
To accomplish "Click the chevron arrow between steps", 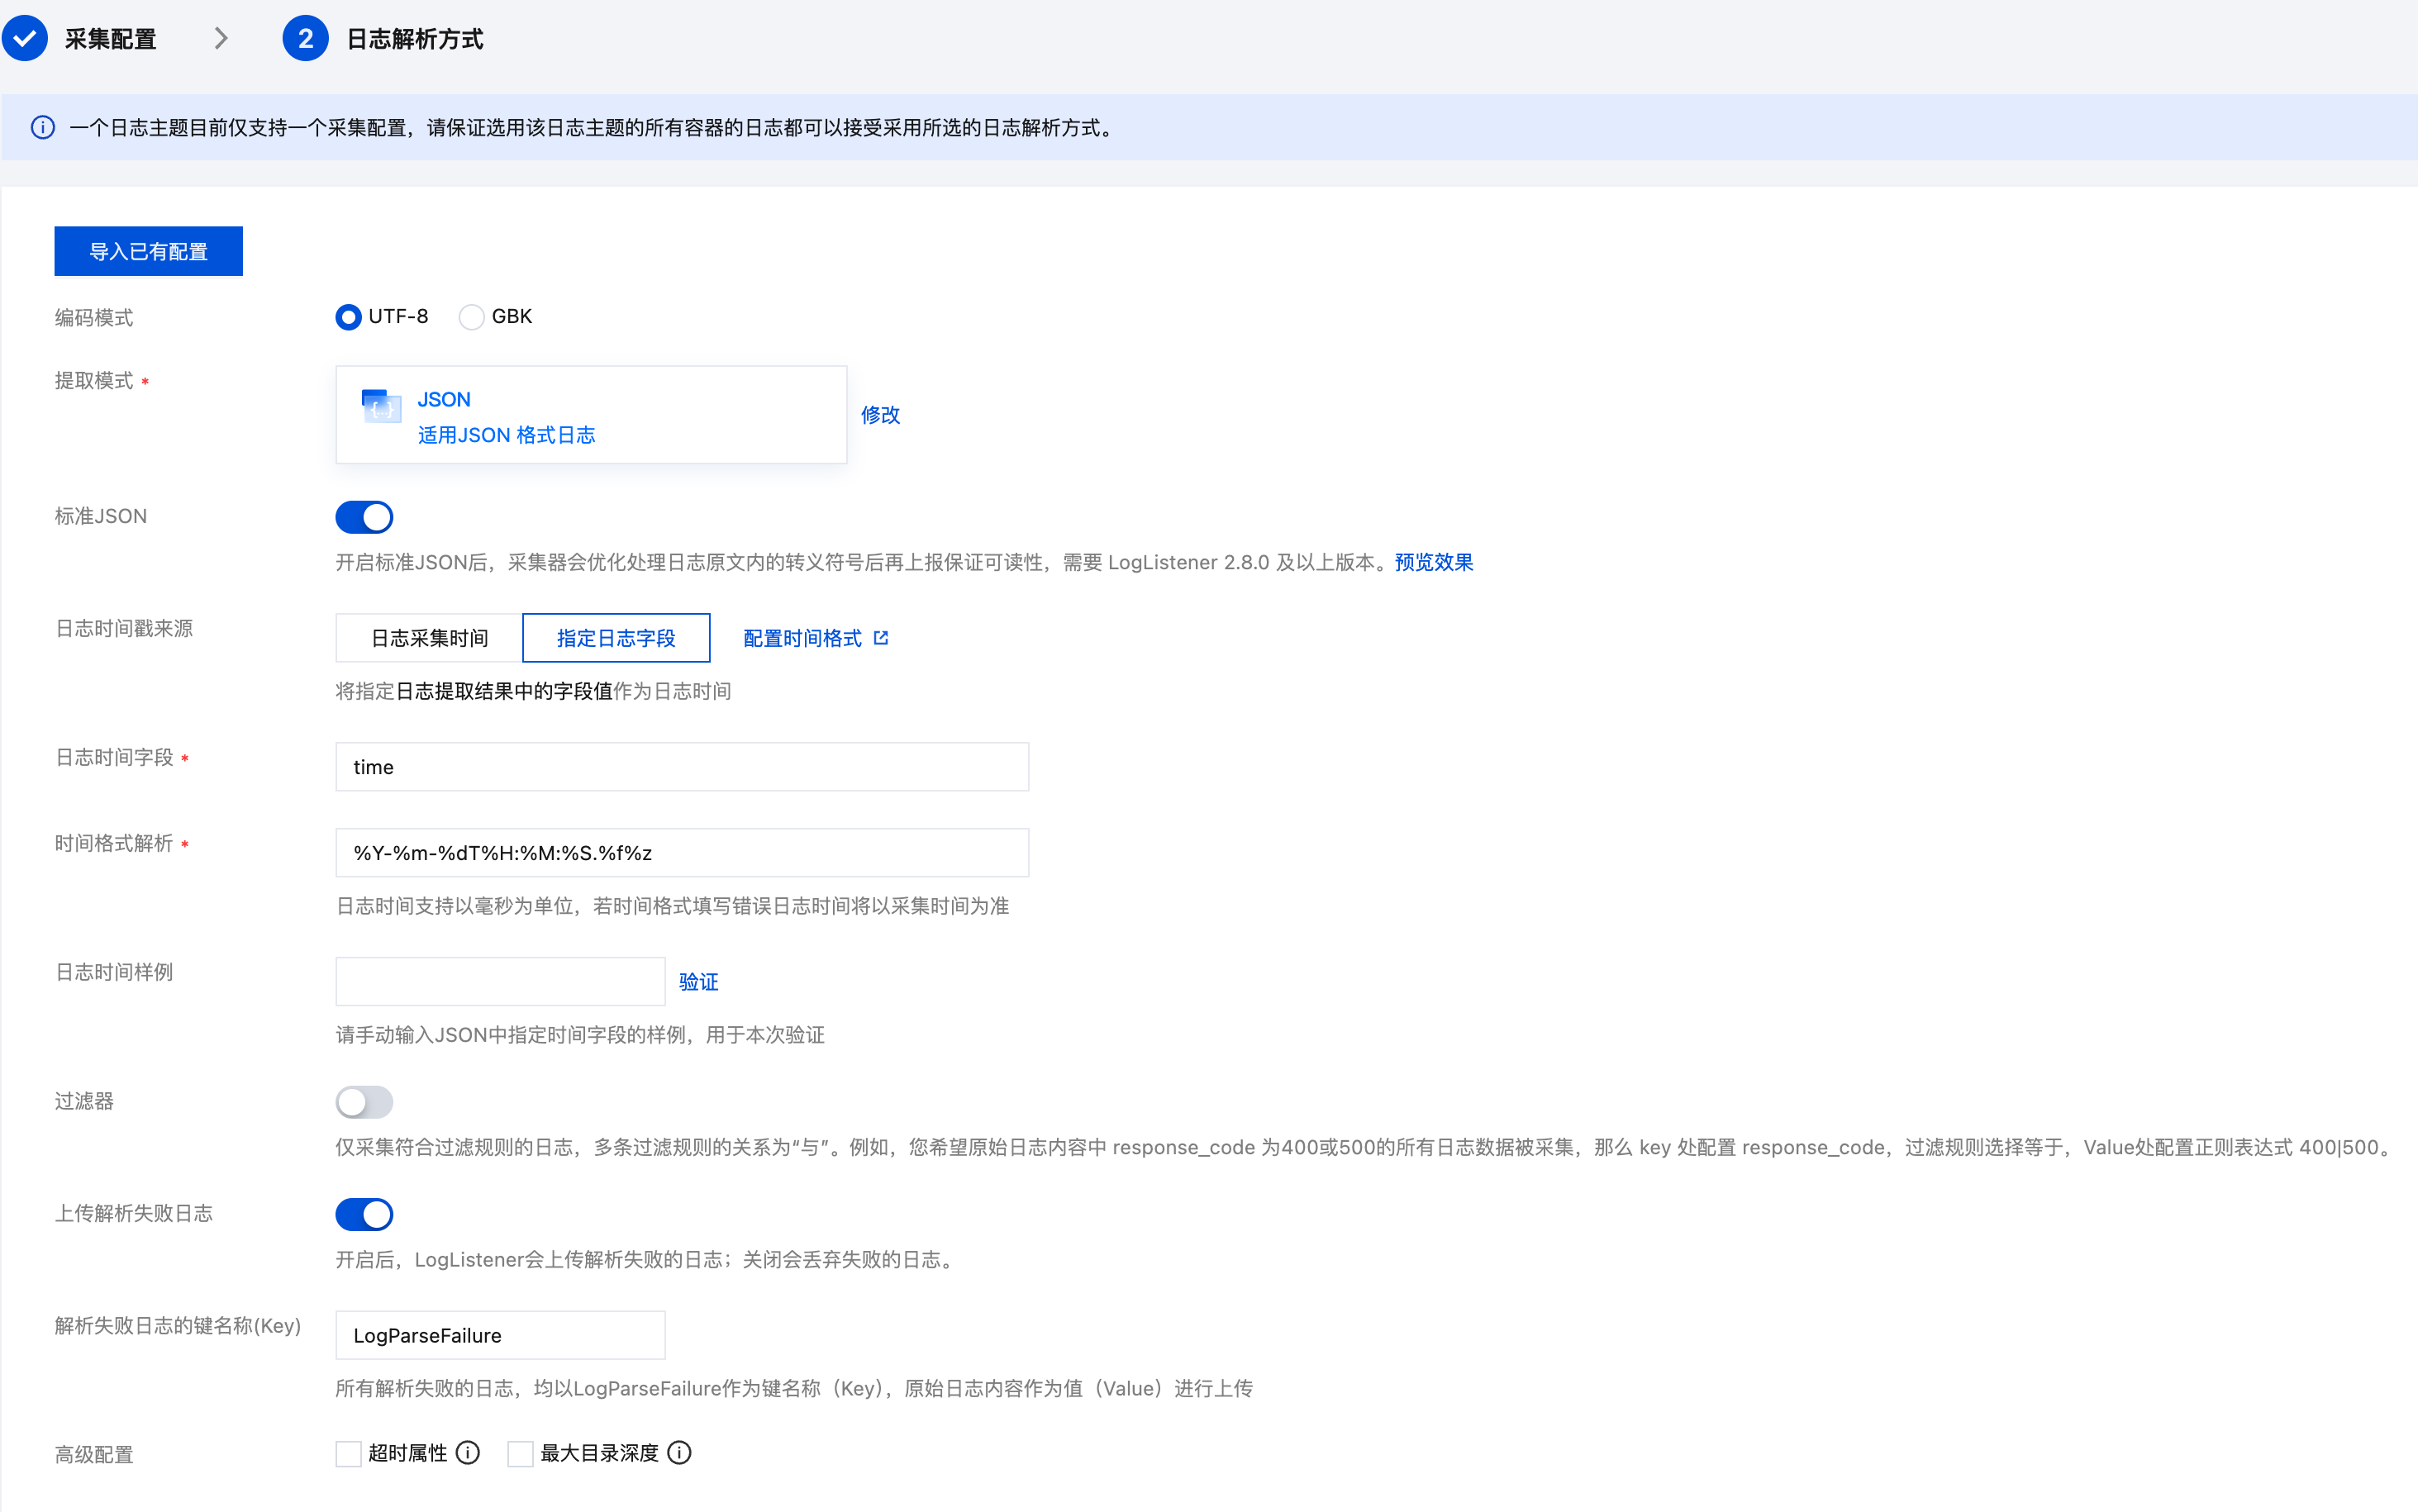I will click(x=221, y=39).
